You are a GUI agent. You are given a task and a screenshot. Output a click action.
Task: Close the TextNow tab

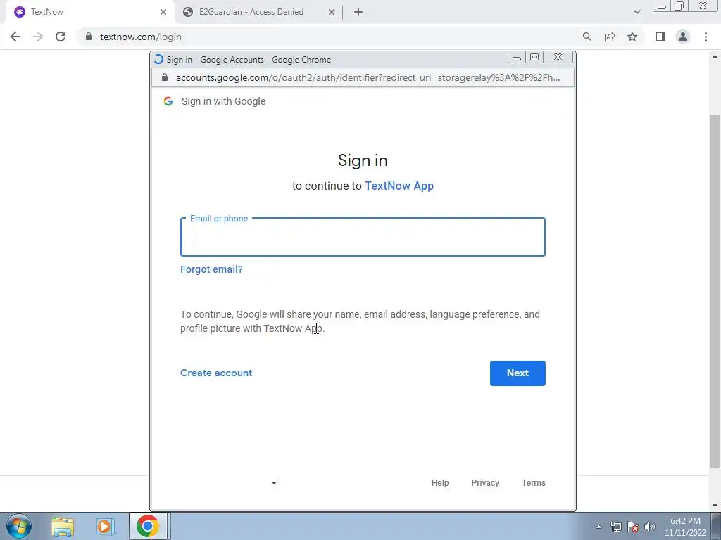point(163,12)
